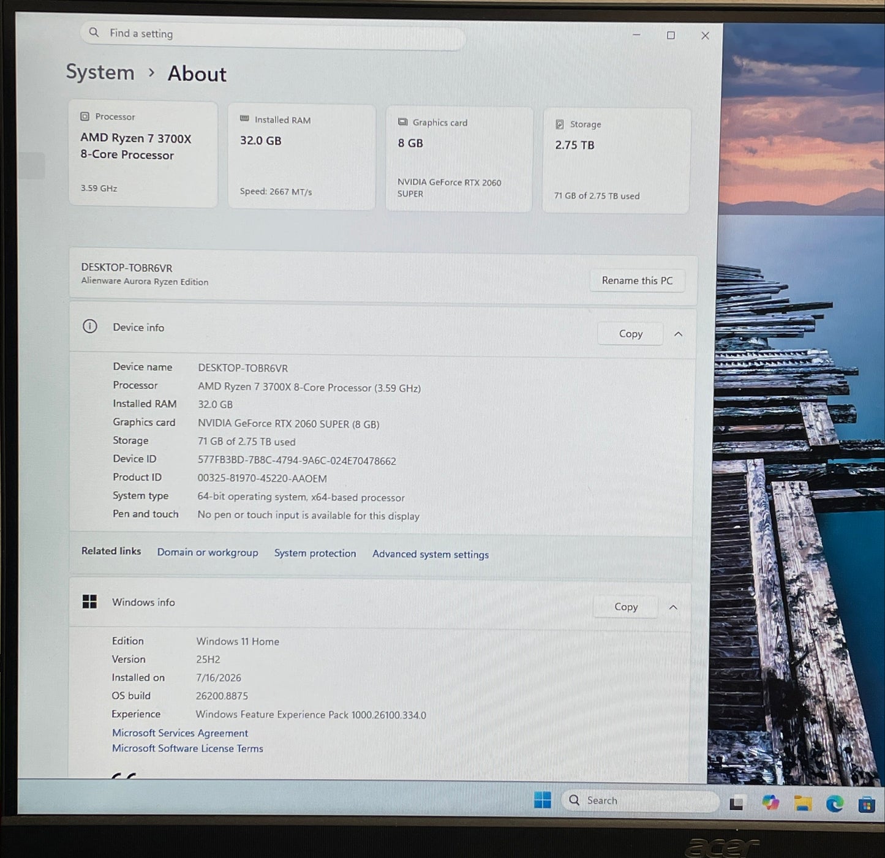This screenshot has height=858, width=885.
Task: Copy the Windows info details
Action: (626, 606)
